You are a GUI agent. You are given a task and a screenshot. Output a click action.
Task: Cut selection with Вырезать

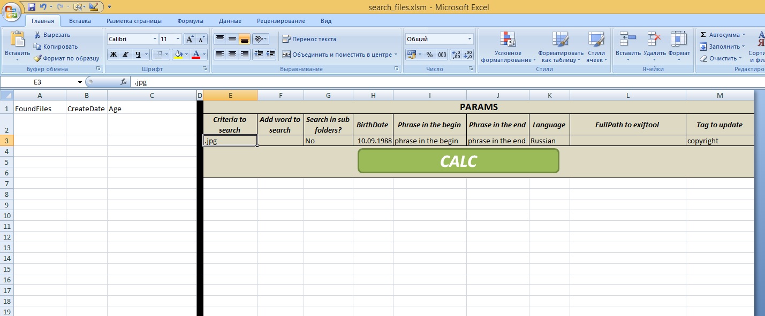pos(52,35)
